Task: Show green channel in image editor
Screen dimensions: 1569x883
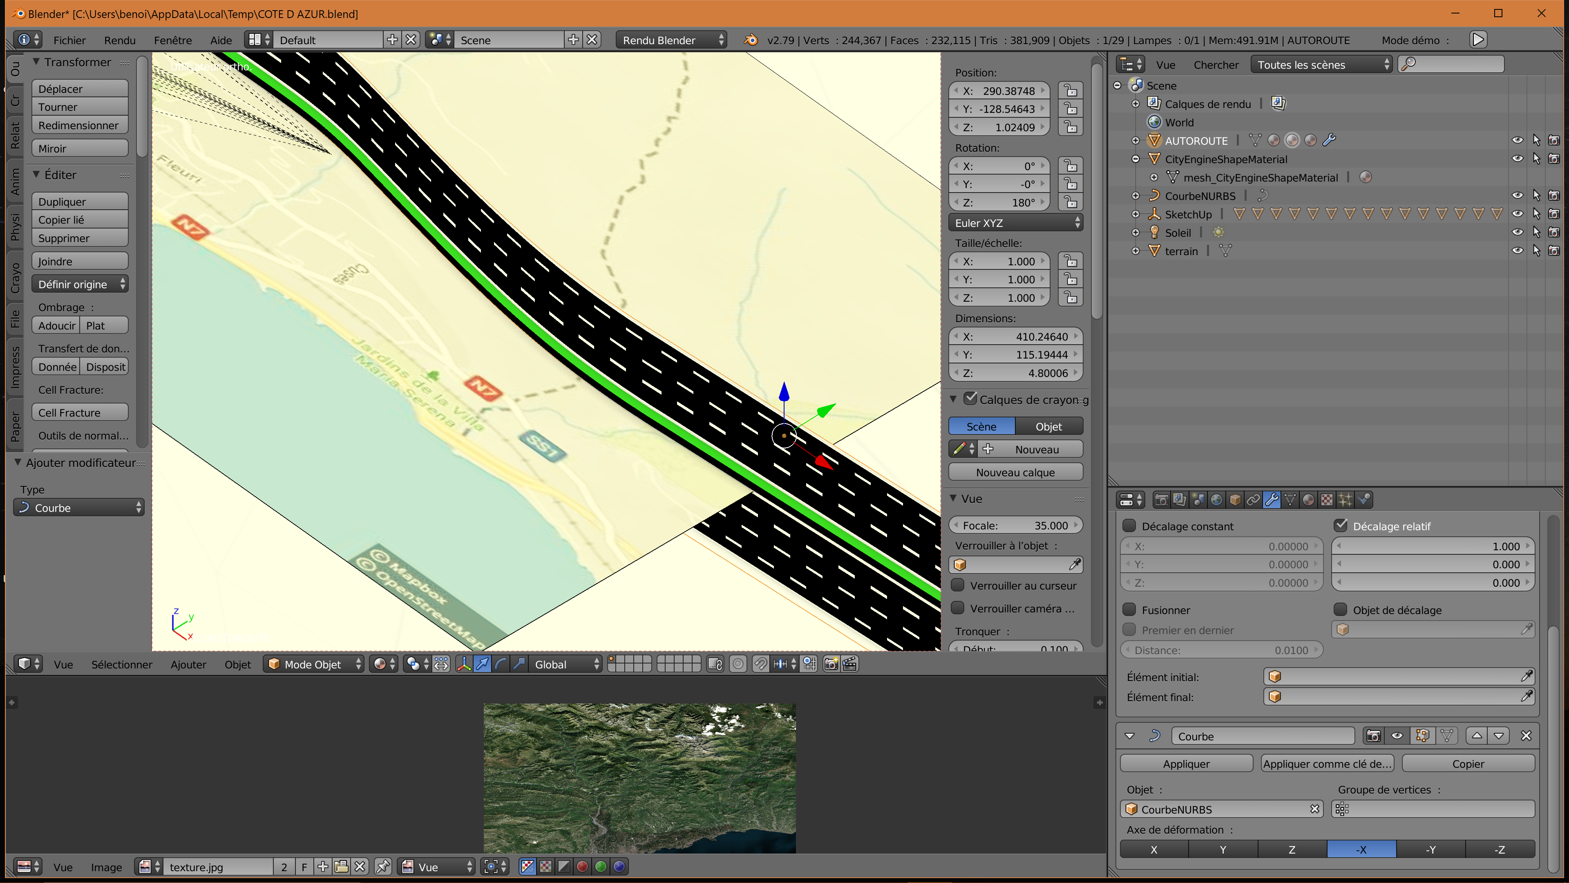Action: (x=601, y=867)
